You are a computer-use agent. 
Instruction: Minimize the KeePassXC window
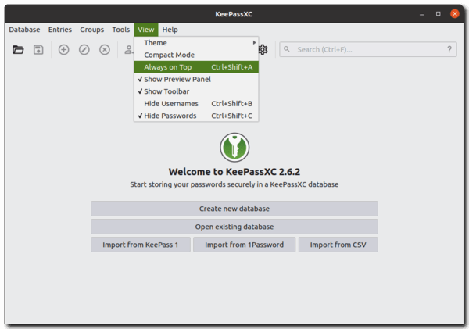point(422,14)
